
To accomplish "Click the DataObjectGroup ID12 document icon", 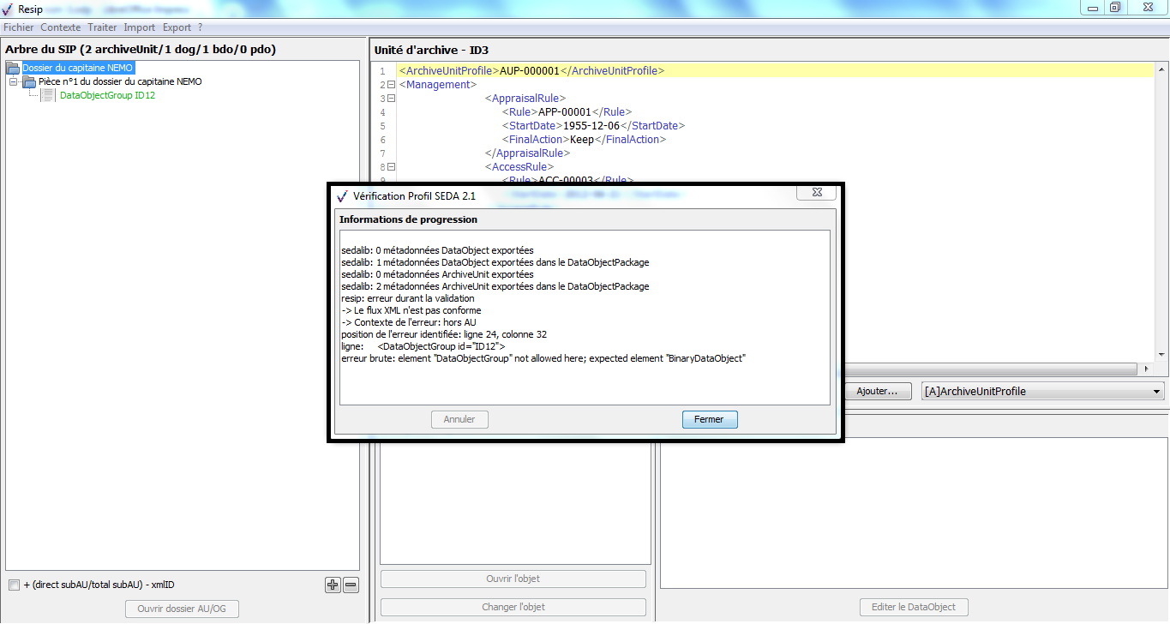I will [x=48, y=95].
